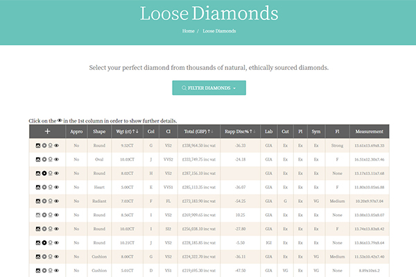Show details via eye for 5.00CT Heart row
Image resolution: width=416 pixels, height=277 pixels.
57,187
